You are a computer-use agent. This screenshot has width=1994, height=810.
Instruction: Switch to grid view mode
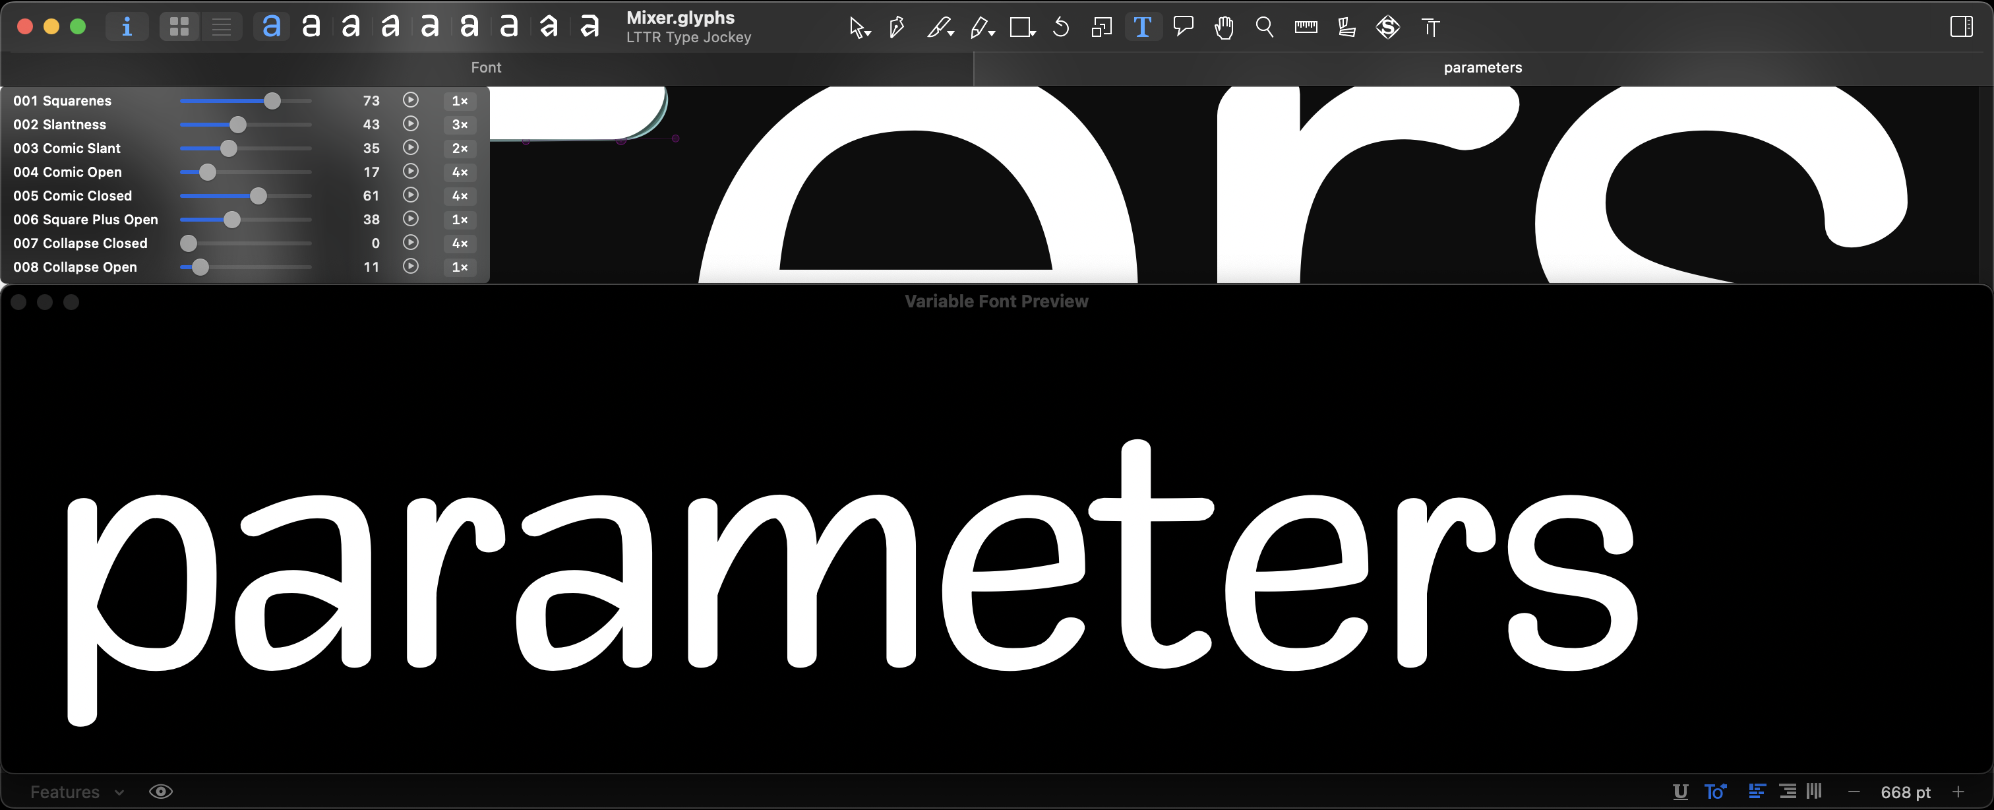coord(179,28)
